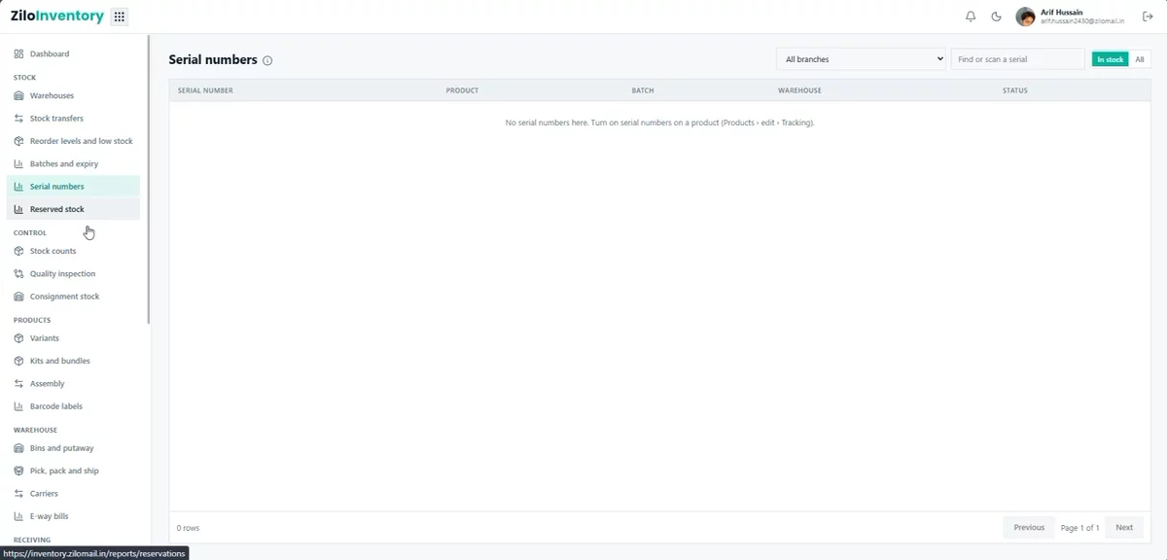Open notifications bell

(971, 17)
